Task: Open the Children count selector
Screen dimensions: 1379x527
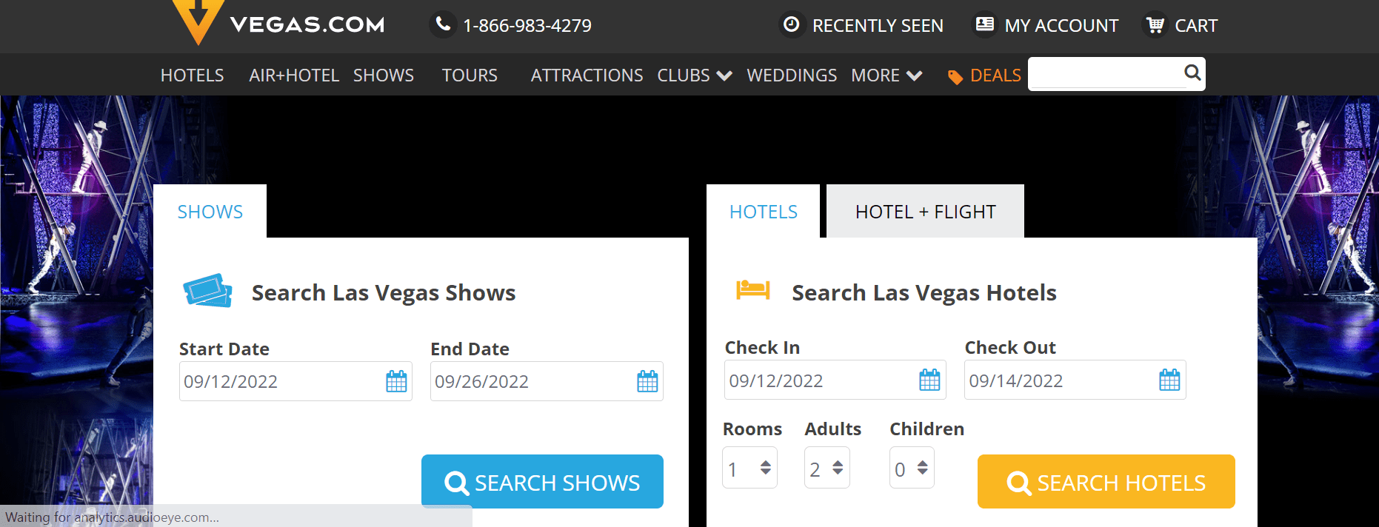Action: (912, 468)
